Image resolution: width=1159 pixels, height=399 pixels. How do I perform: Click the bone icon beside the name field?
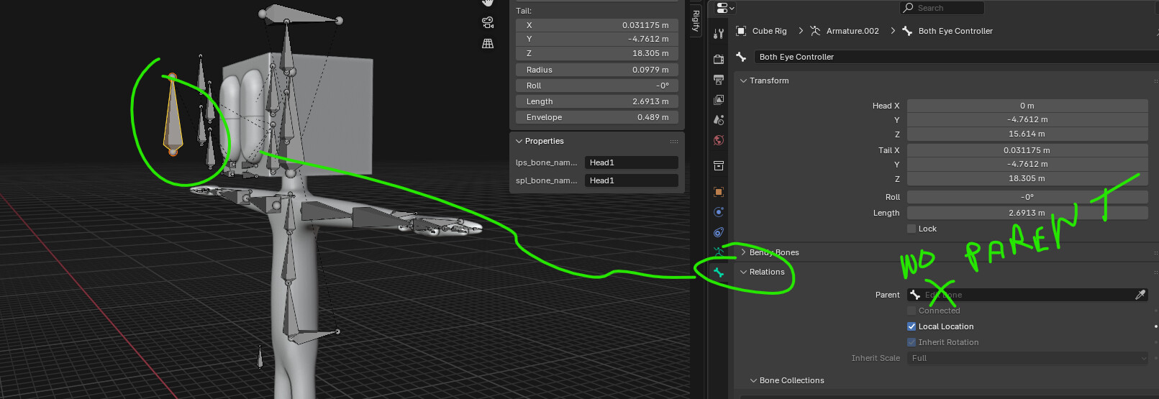[x=741, y=57]
